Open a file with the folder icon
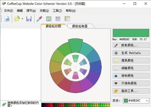151x107 pixels. (x=17, y=19)
